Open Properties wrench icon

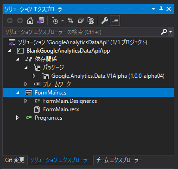(x=105, y=20)
